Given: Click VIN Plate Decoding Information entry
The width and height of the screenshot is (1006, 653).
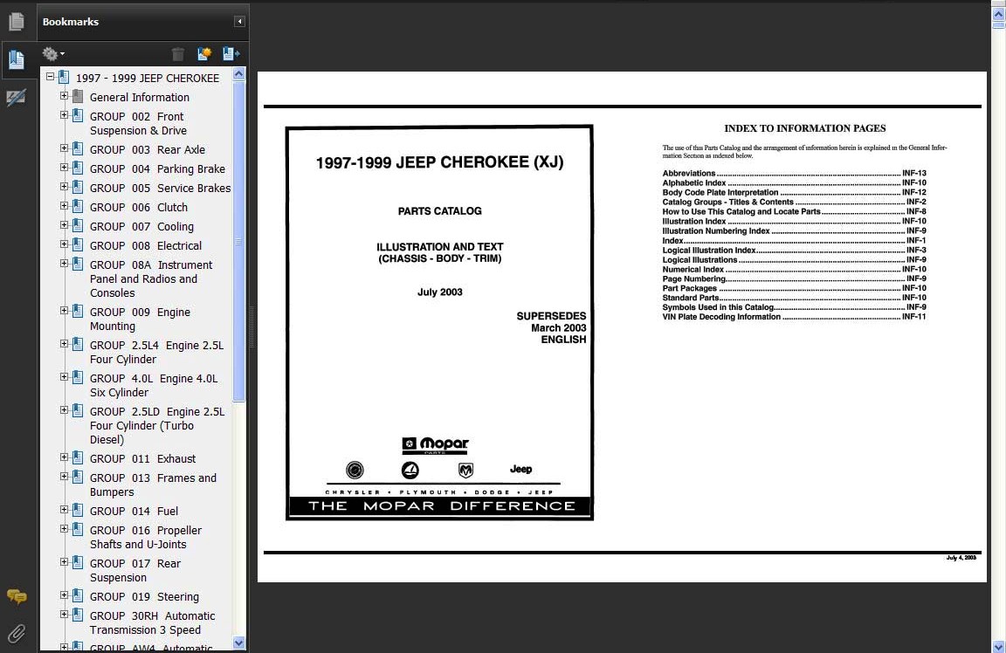Looking at the screenshot, I should 795,317.
